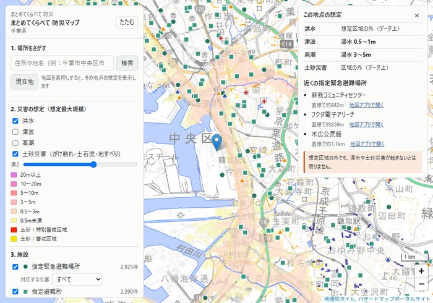Image resolution: width=433 pixels, height=303 pixels.
Task: Open the 対応する災害 dropdown showing すべて
Action: pos(77,280)
